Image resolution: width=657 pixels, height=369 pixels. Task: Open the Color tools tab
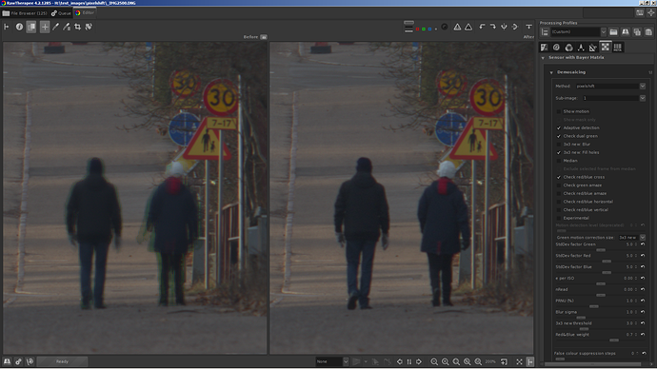(x=568, y=48)
